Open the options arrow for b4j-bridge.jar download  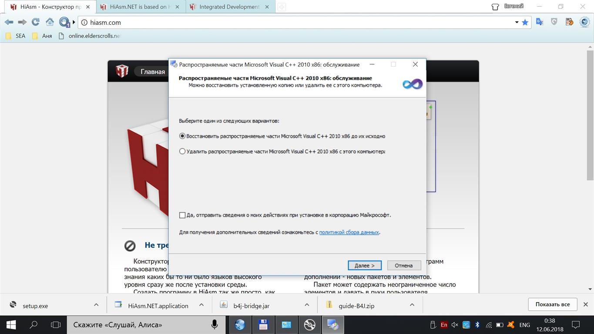[307, 305]
